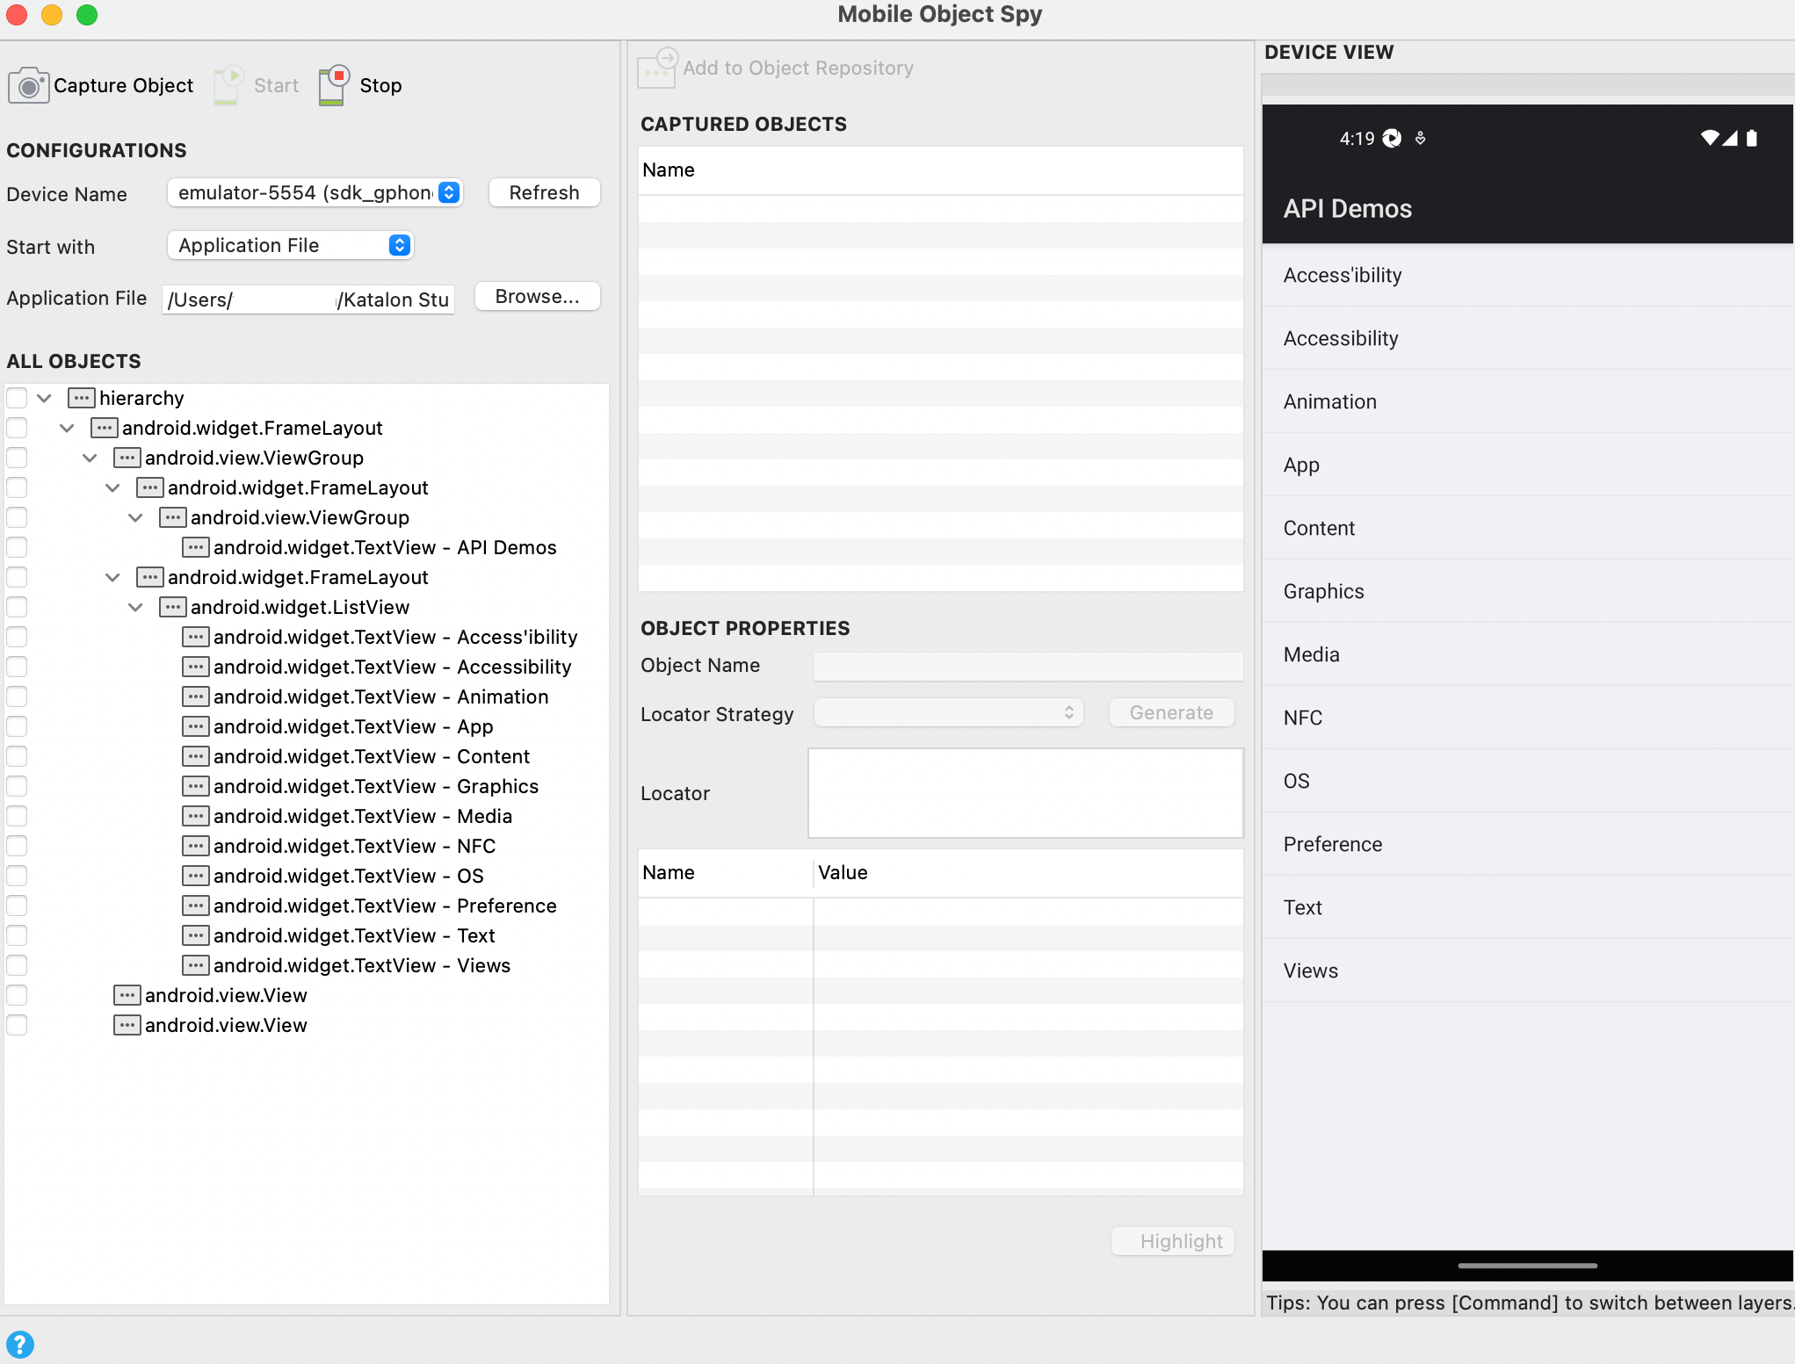Click the help question mark icon
1795x1364 pixels.
click(20, 1345)
